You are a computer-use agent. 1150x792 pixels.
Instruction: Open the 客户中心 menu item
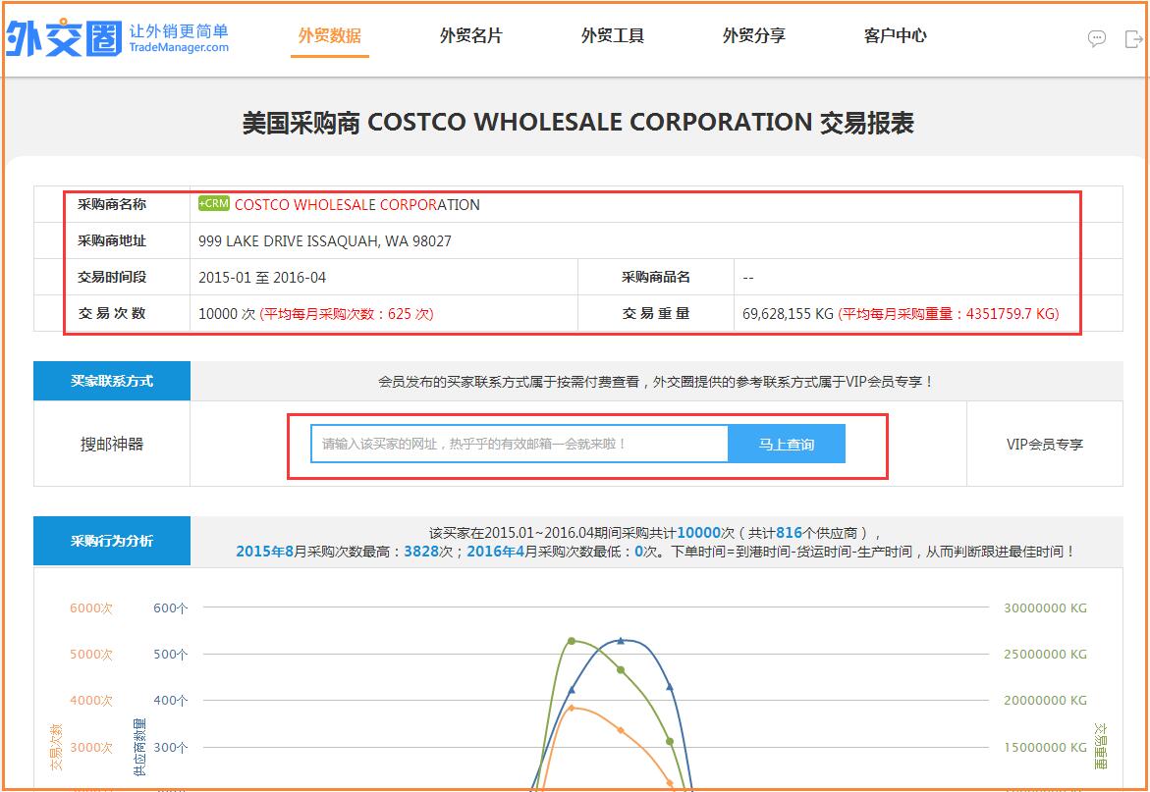895,35
